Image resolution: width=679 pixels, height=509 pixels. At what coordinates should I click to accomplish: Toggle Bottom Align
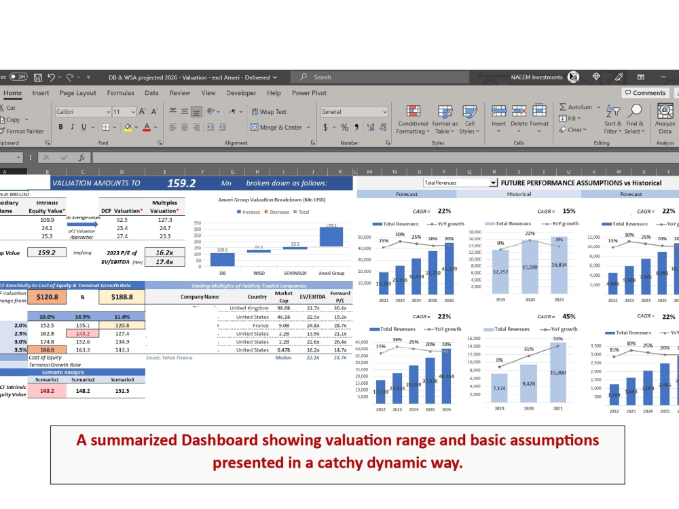[x=196, y=112]
